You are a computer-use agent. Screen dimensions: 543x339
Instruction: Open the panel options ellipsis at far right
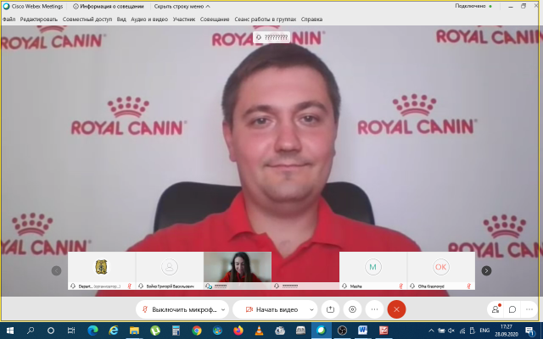(x=529, y=309)
